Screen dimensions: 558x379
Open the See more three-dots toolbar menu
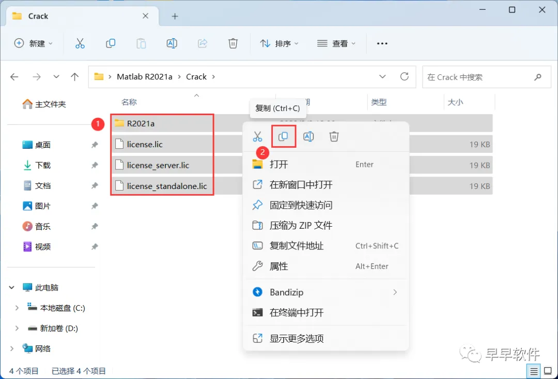click(382, 43)
